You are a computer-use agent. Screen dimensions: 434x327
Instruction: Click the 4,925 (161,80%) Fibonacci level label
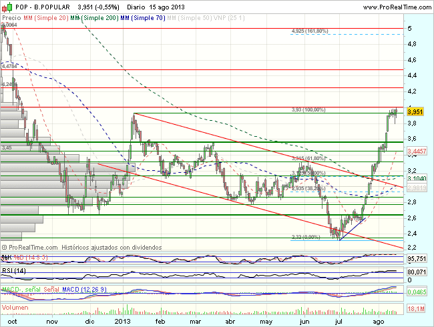coord(310,31)
